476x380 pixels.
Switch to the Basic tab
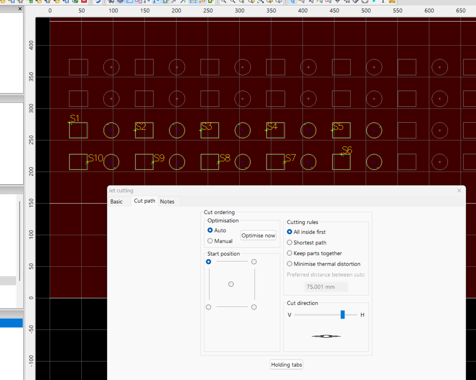116,202
